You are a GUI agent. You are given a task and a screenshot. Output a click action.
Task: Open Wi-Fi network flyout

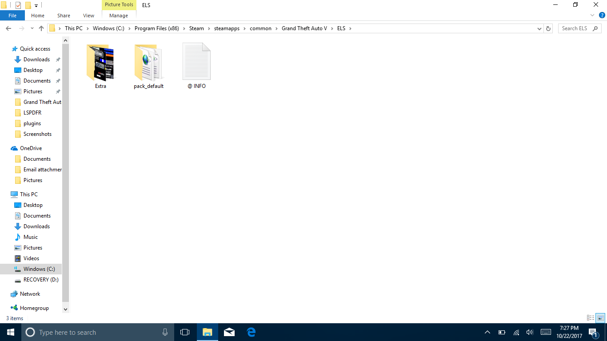pos(516,332)
